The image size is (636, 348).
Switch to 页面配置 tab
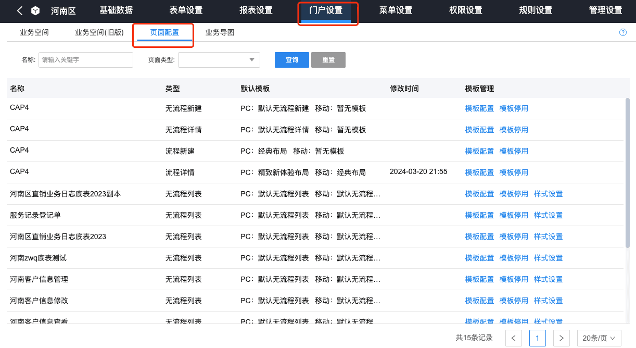(164, 32)
